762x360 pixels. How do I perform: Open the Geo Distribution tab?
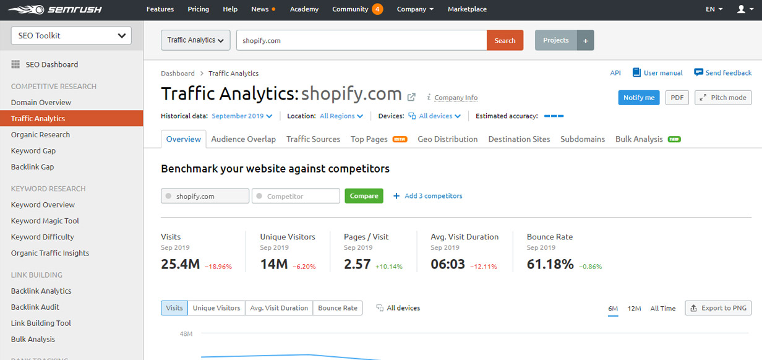pos(448,139)
